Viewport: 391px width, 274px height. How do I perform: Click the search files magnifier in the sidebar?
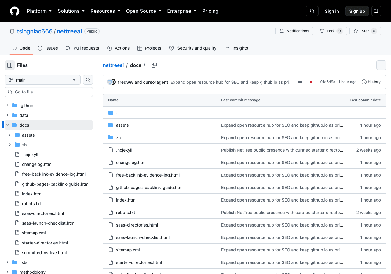[88, 80]
